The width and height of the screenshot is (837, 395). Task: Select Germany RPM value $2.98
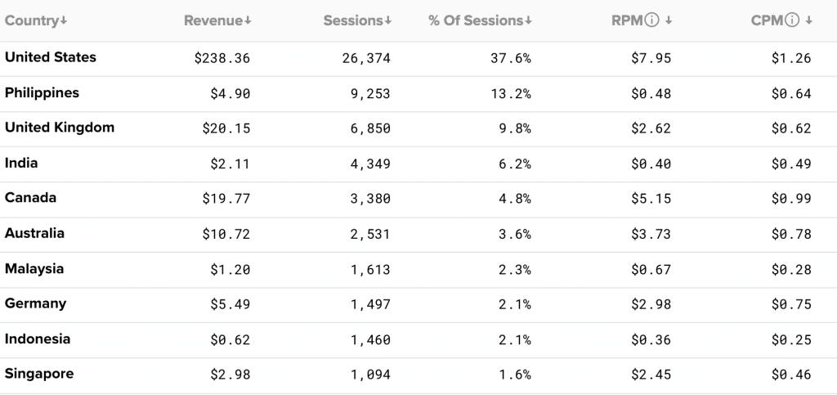tap(651, 304)
